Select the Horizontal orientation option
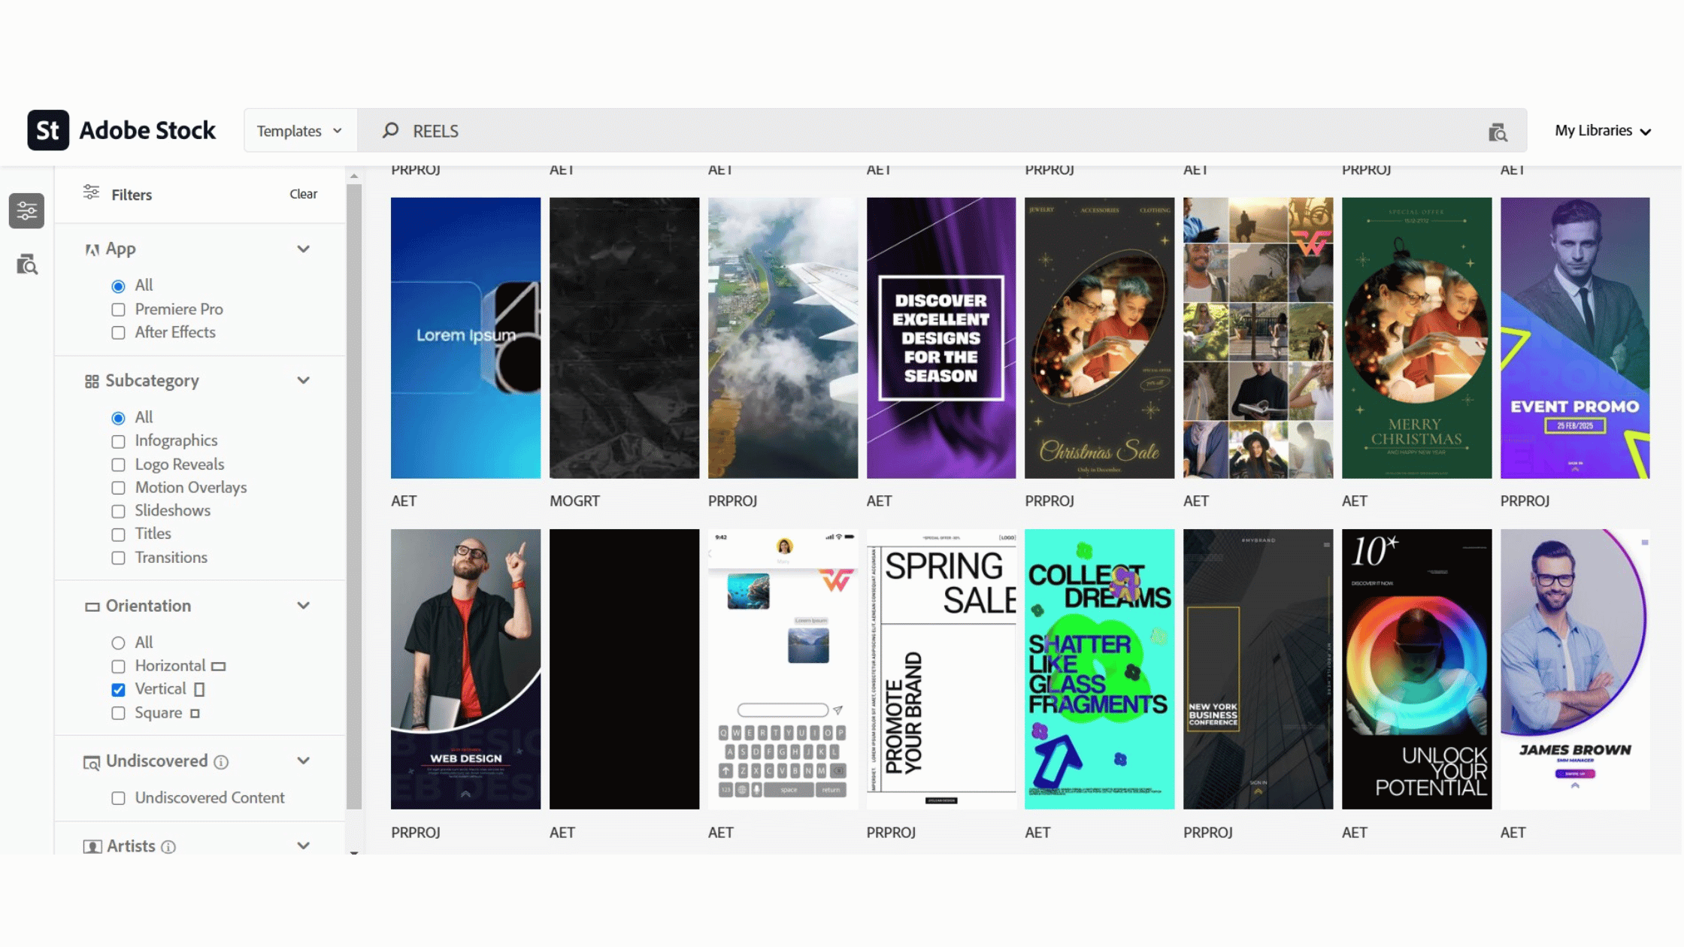This screenshot has height=947, width=1684. [118, 666]
